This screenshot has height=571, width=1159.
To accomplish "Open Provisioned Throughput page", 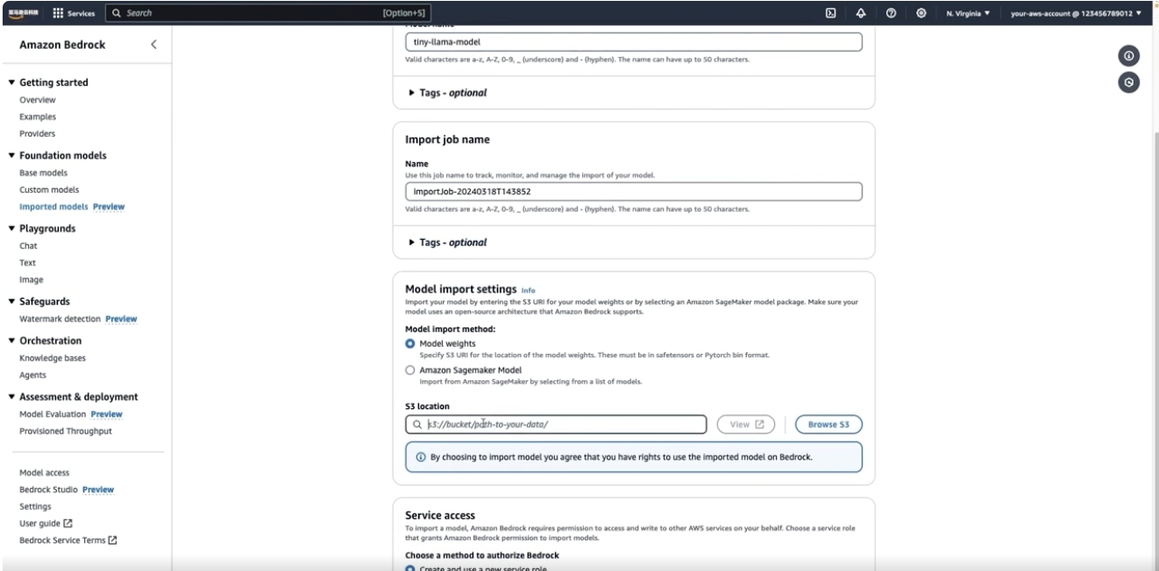I will pos(66,431).
